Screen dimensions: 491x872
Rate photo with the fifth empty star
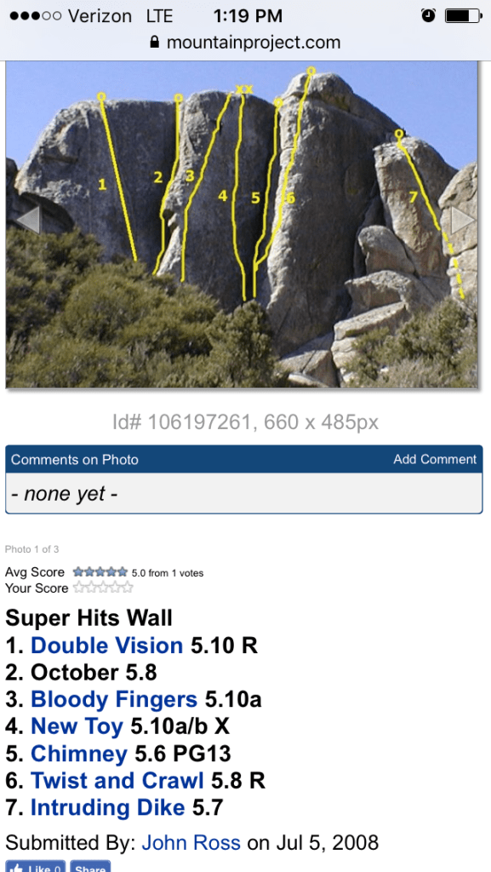pos(128,588)
